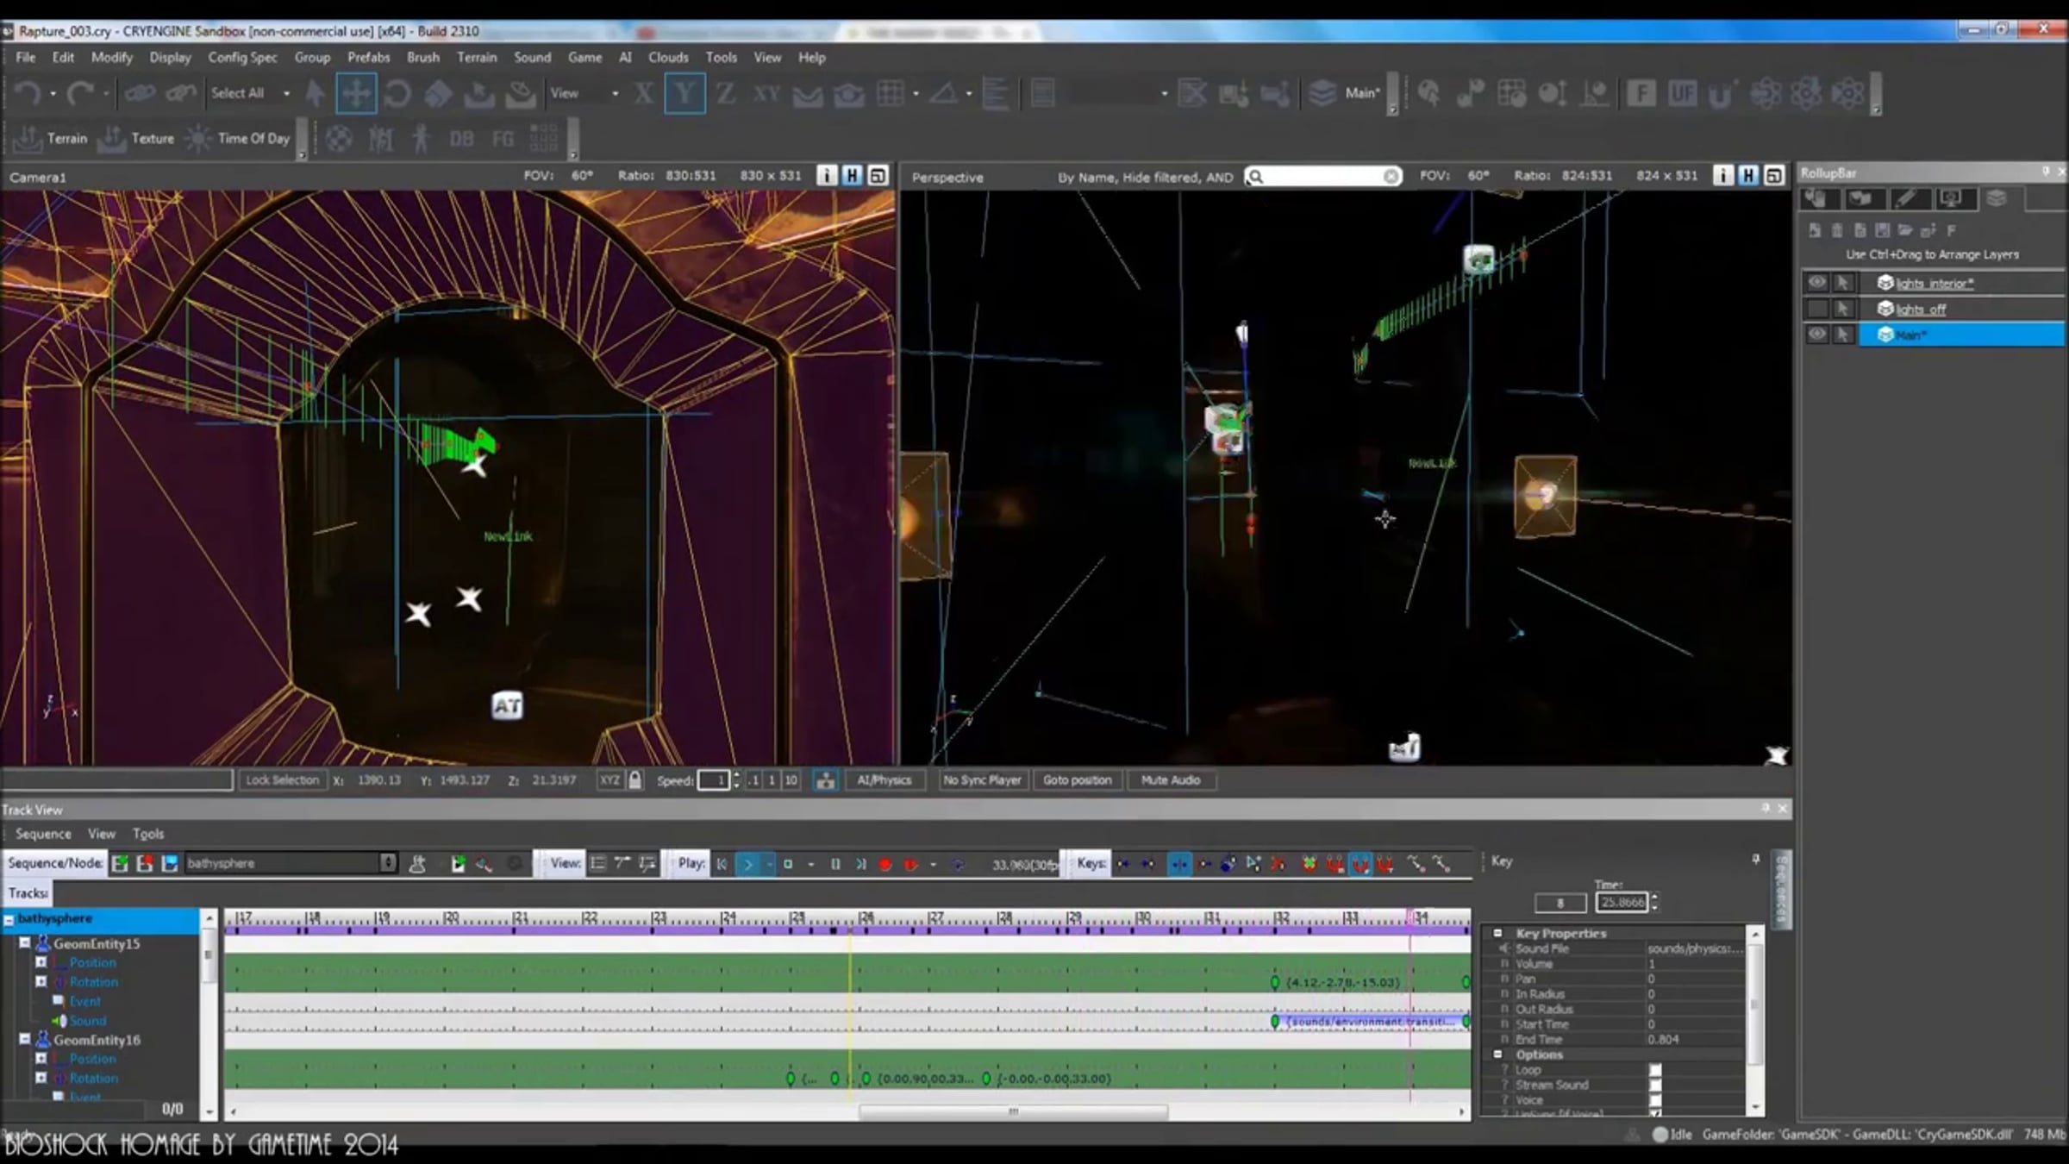Click the sound key on the Sound track
This screenshot has height=1164, width=2069.
click(1275, 1022)
